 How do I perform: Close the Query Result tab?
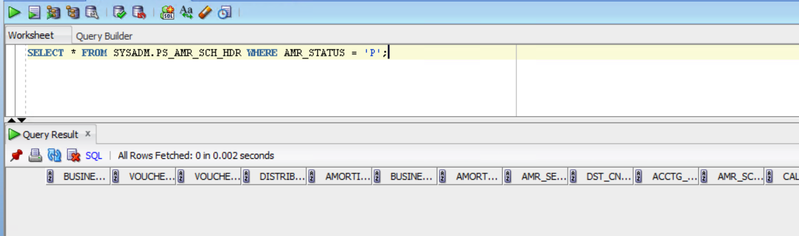[x=88, y=133]
